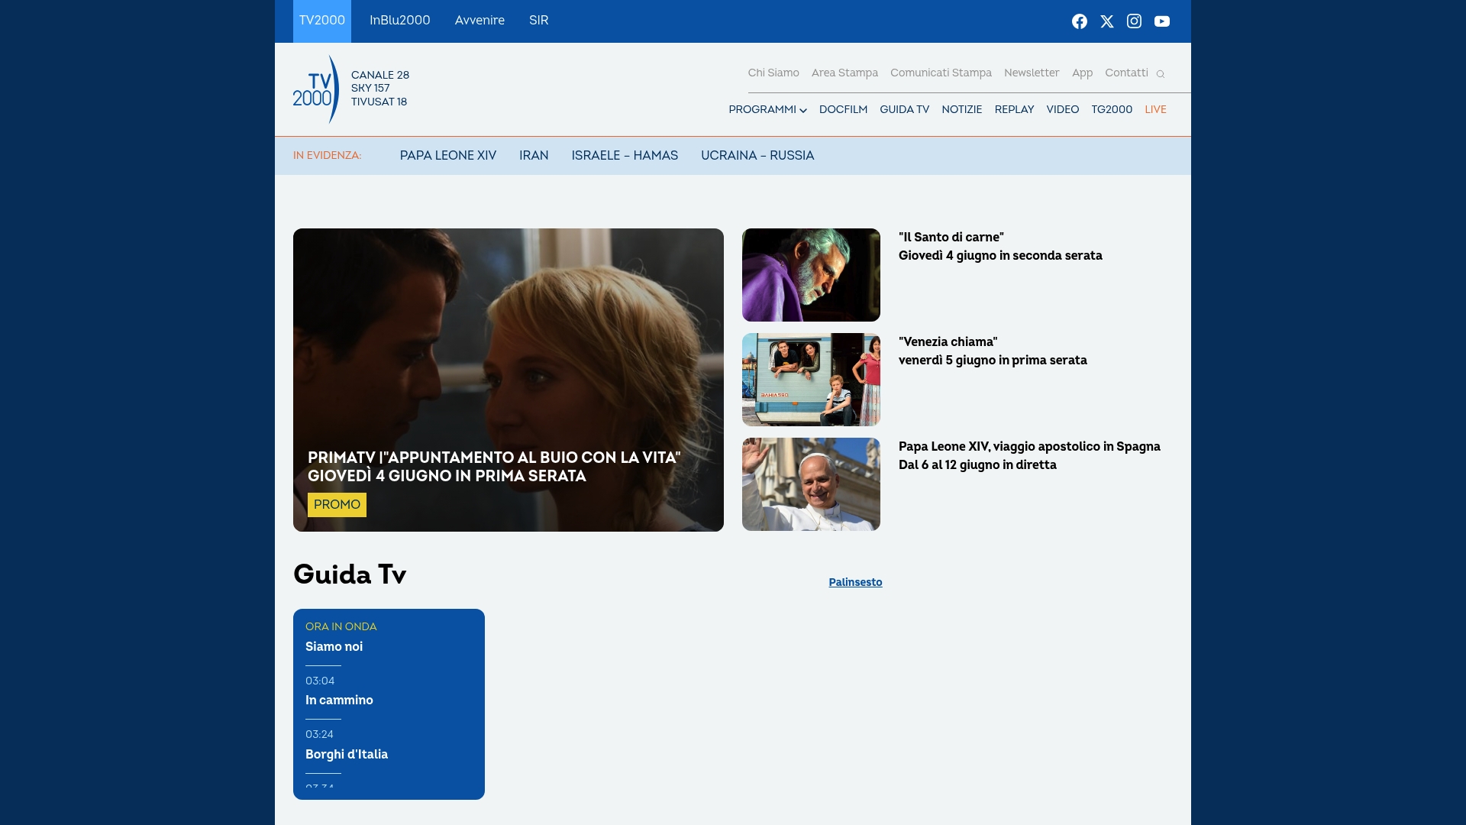This screenshot has width=1466, height=825.
Task: Click the SKY 157 channel text
Action: point(370,89)
